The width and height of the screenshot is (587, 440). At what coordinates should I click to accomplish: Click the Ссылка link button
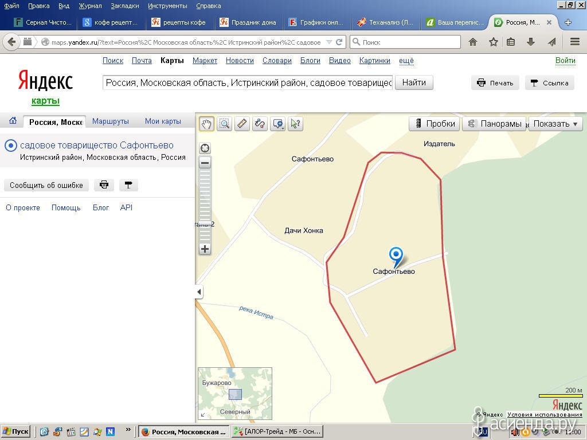tap(549, 82)
